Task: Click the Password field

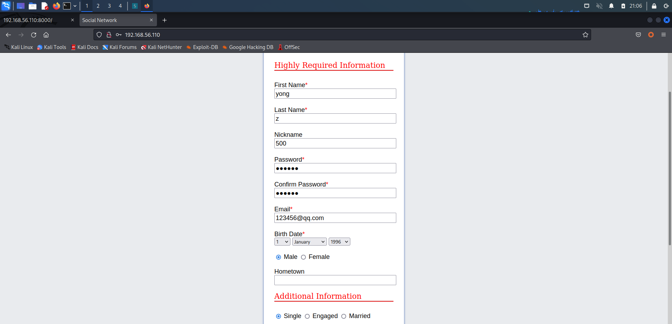Action: coord(335,168)
